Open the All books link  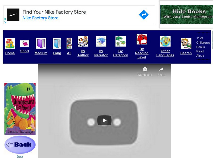coord(69,53)
